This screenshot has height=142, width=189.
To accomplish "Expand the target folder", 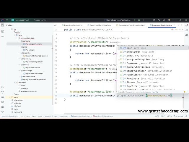I will point(10,97).
